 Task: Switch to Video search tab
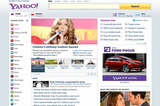65,1
